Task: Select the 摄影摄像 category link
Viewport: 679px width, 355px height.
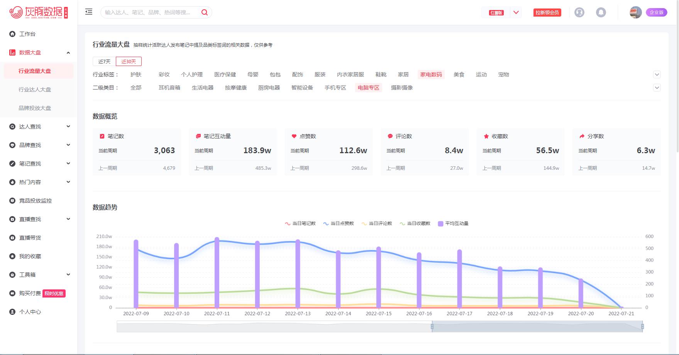Action: pyautogui.click(x=402, y=88)
